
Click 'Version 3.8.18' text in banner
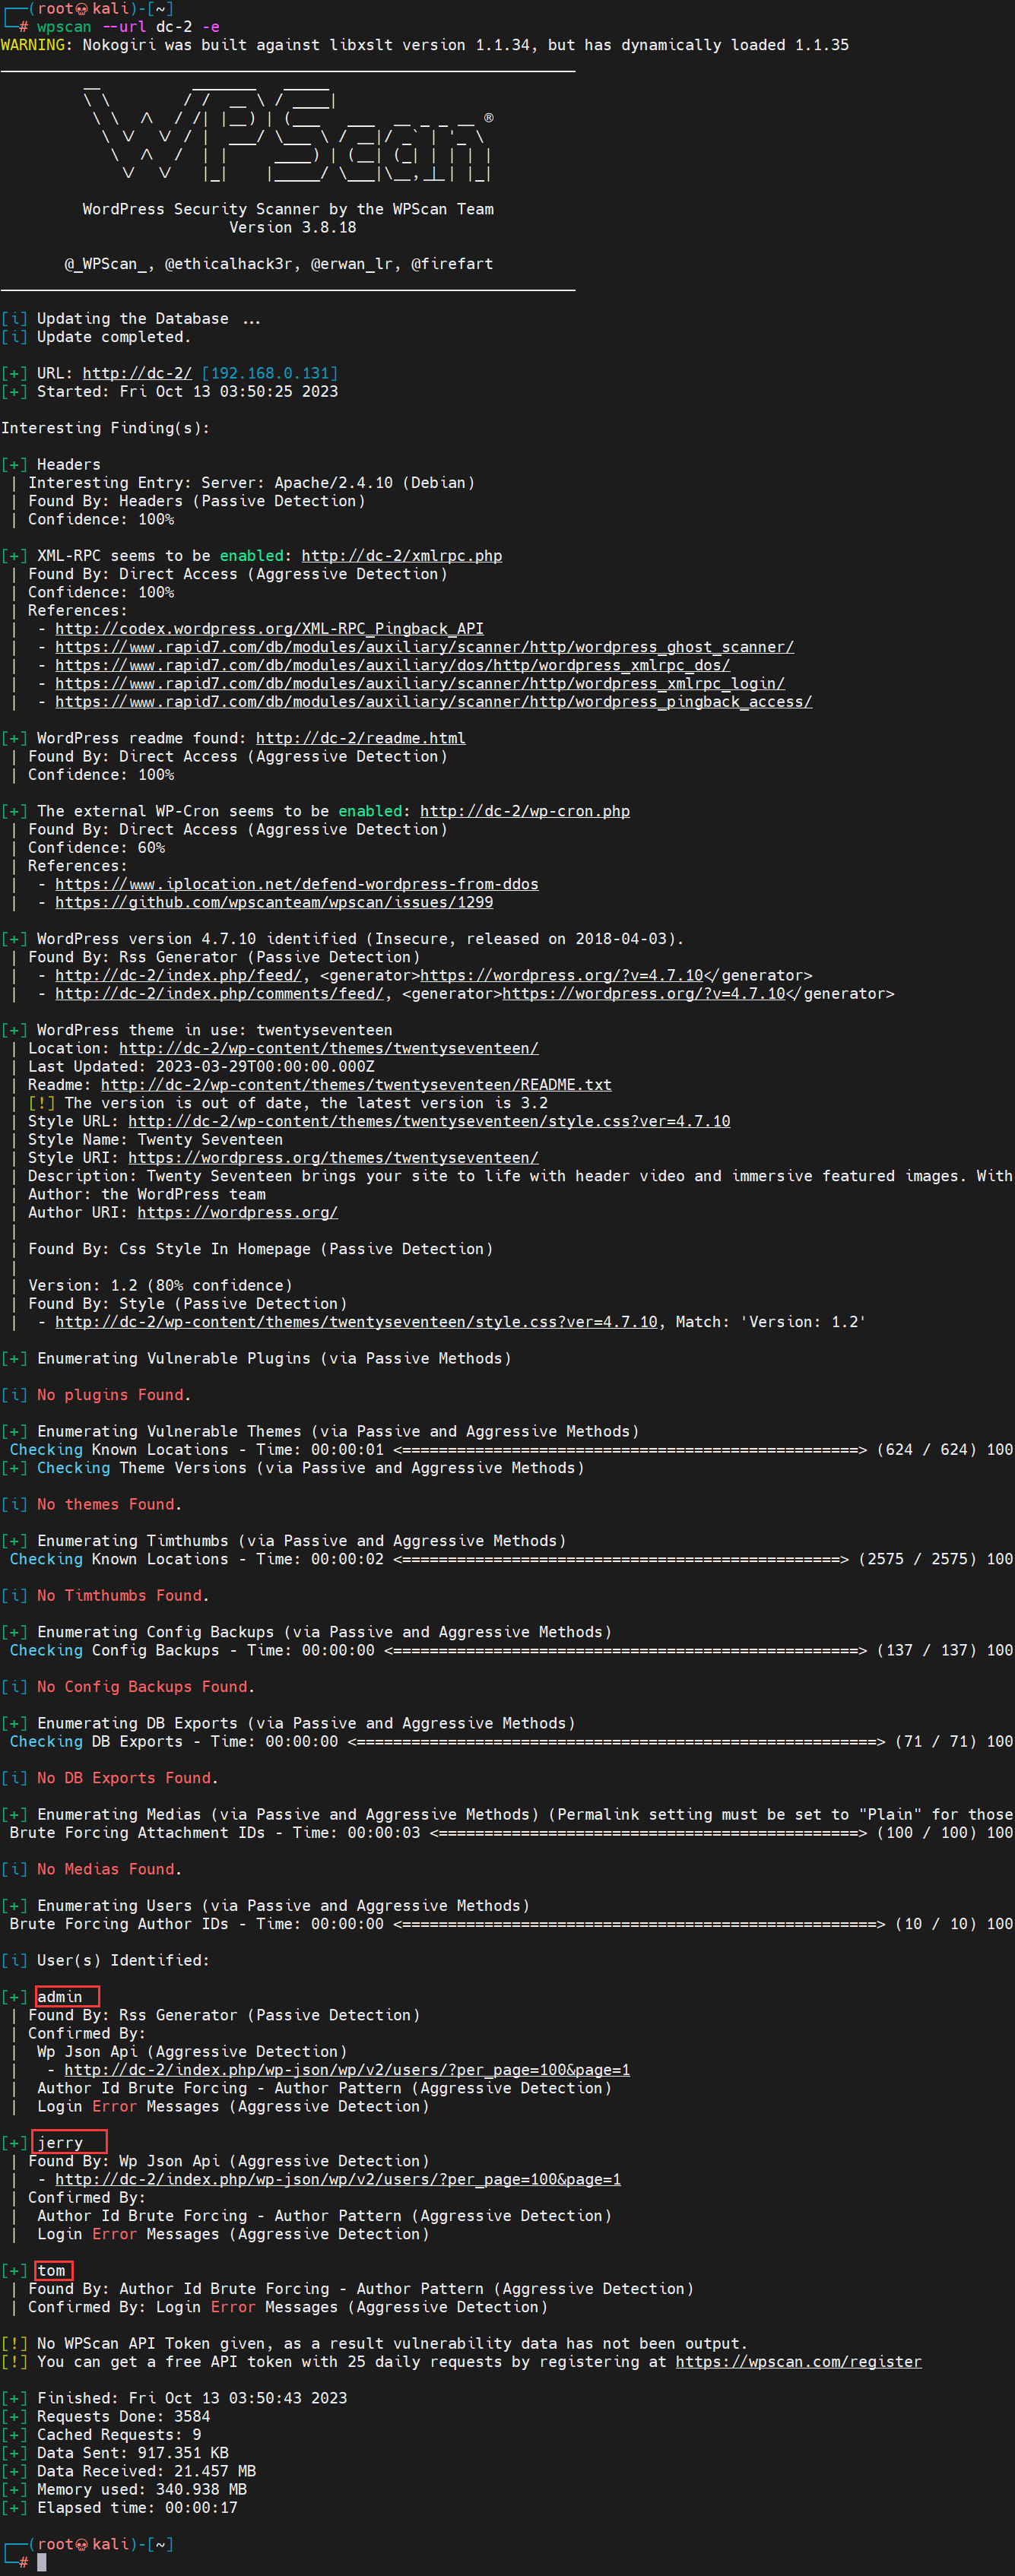tap(292, 227)
